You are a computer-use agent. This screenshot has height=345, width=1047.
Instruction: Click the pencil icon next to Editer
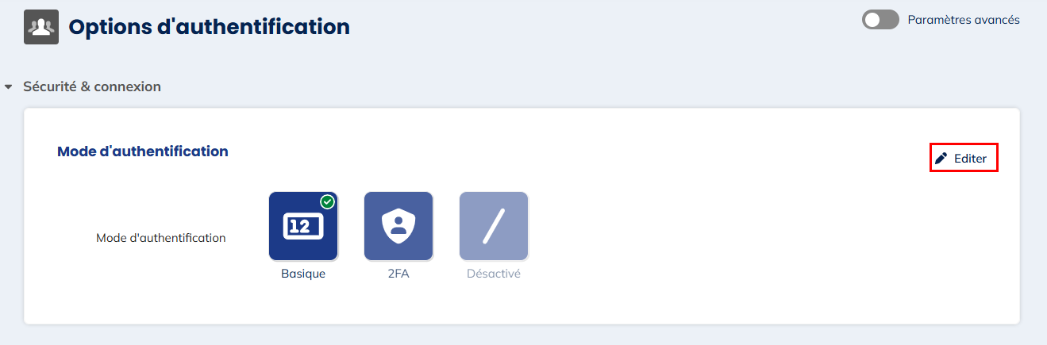[941, 158]
